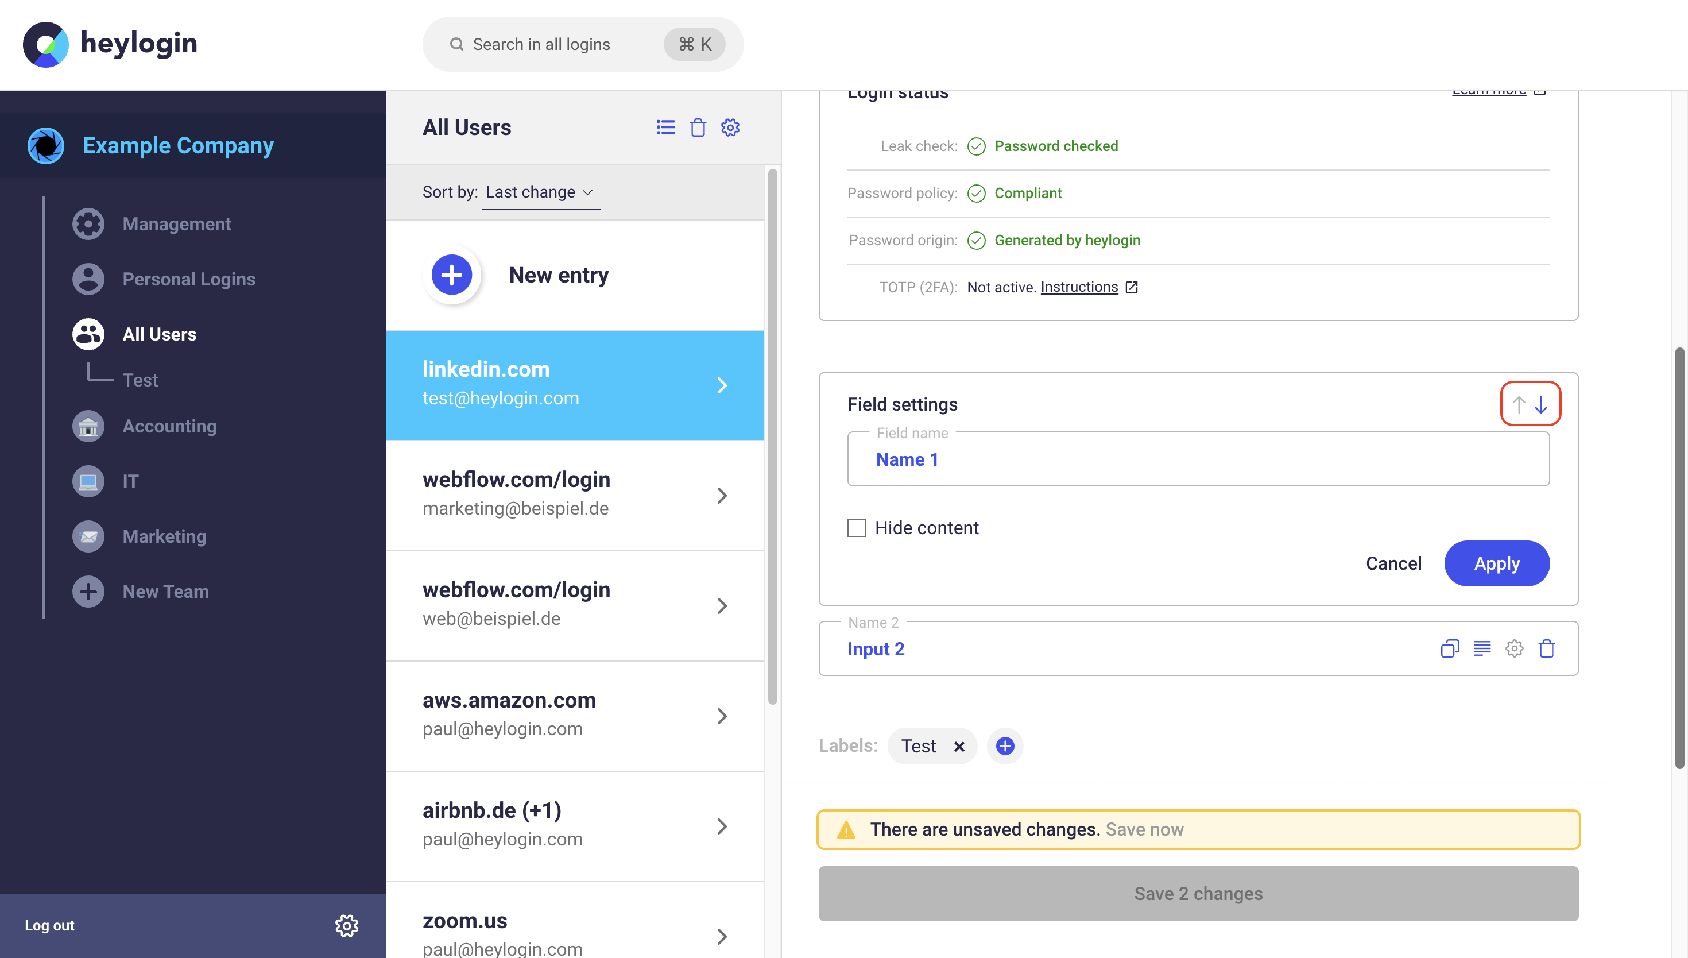Open the Sort by Last change dropdown
The height and width of the screenshot is (958, 1688).
[540, 192]
